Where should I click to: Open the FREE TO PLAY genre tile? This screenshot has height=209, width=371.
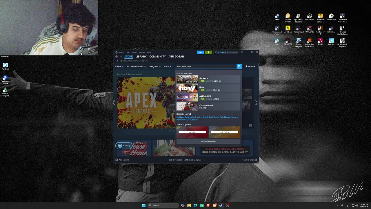tap(224, 132)
